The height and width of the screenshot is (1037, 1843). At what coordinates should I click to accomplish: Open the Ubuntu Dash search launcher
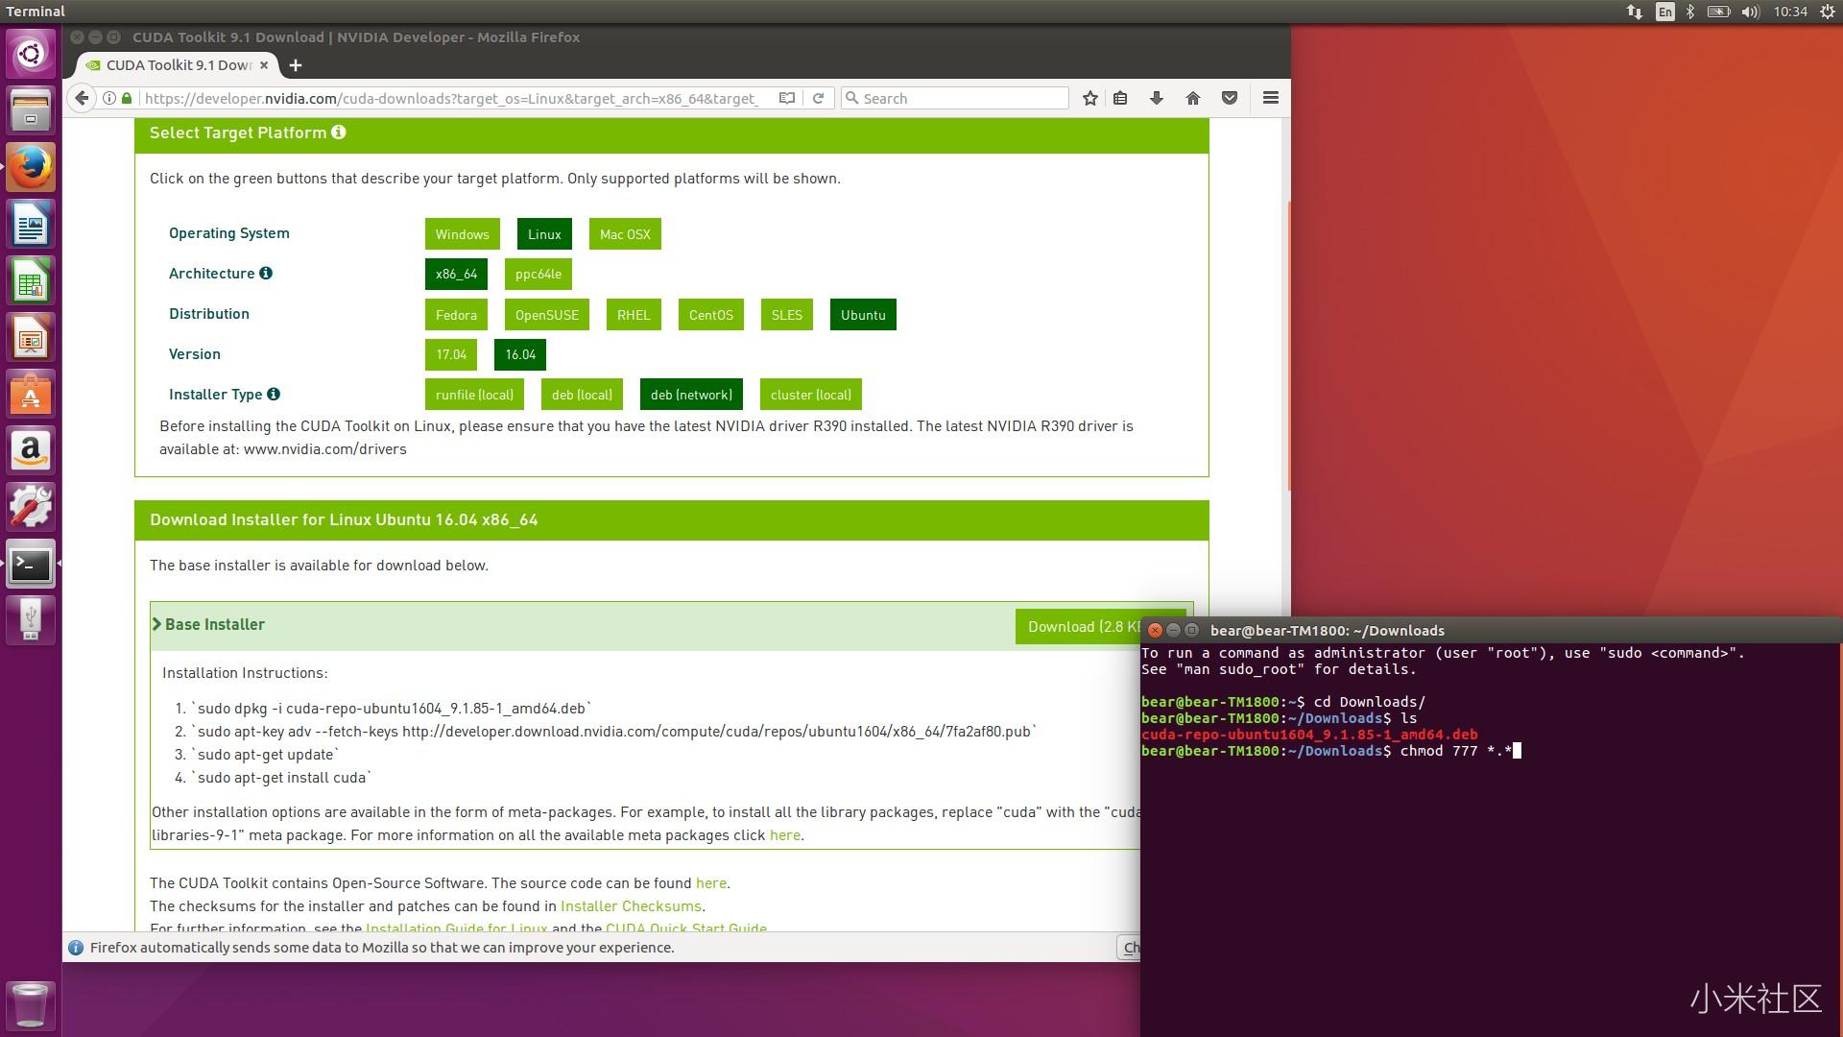pos(31,53)
